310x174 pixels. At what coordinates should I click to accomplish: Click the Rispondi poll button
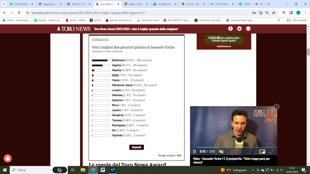click(137, 147)
